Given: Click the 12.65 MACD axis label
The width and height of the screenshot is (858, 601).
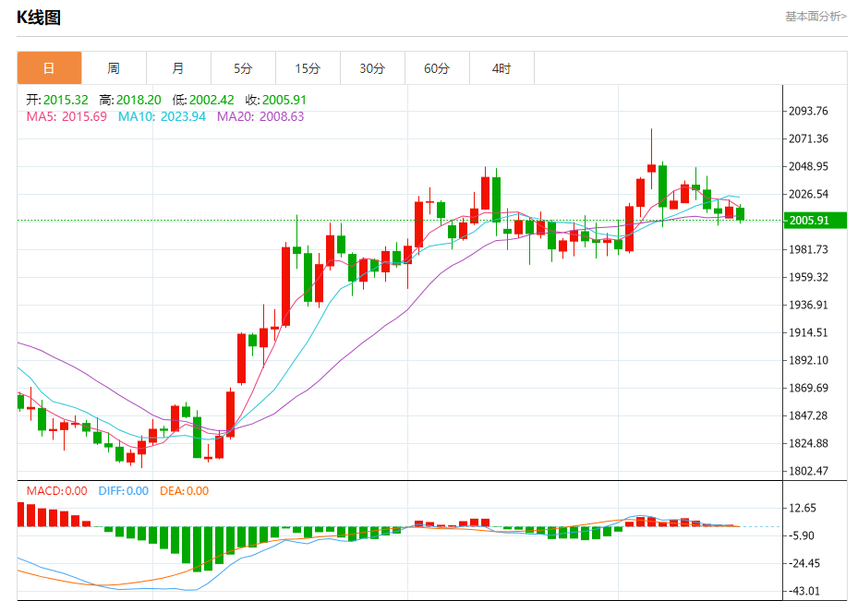Looking at the screenshot, I should [x=803, y=508].
